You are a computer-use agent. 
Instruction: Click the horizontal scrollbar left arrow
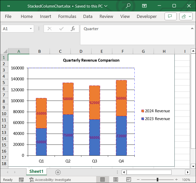(x=124, y=172)
